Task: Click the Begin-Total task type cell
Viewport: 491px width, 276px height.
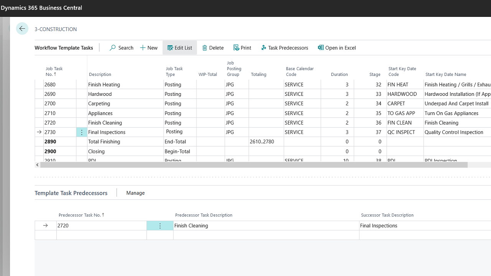Action: pyautogui.click(x=180, y=151)
